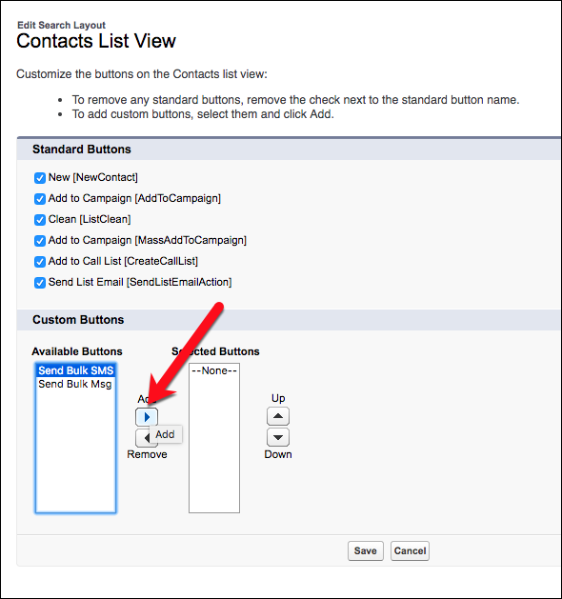Uncheck the New [NewContact] checkbox
This screenshot has width=562, height=599.
coord(40,178)
